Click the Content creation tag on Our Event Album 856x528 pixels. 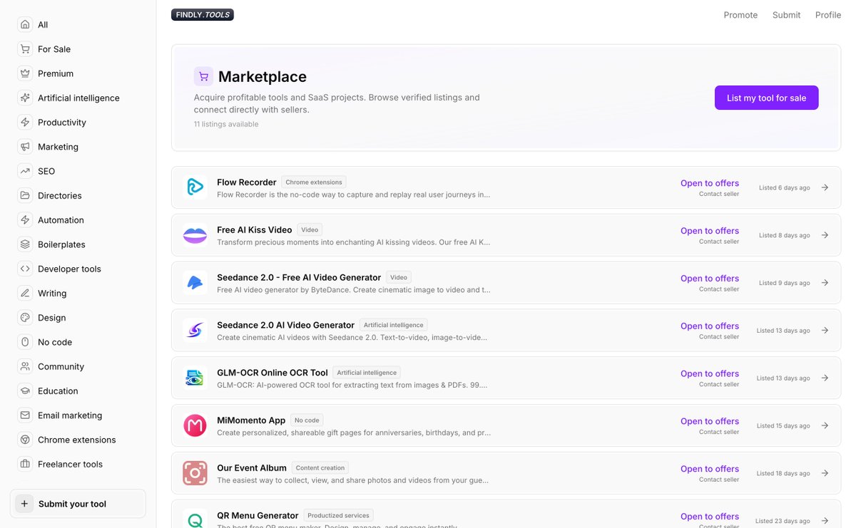click(320, 468)
